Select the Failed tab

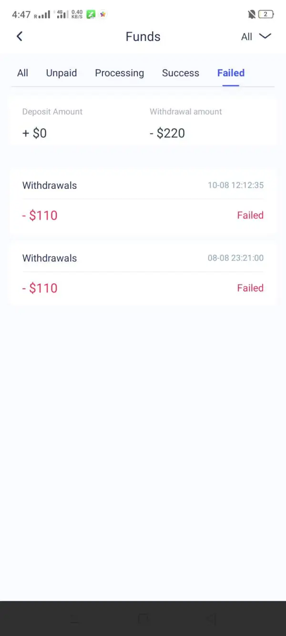click(x=231, y=73)
